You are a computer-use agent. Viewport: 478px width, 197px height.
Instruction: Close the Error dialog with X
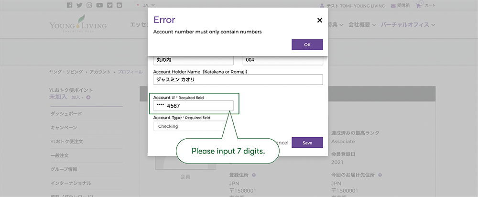click(319, 20)
